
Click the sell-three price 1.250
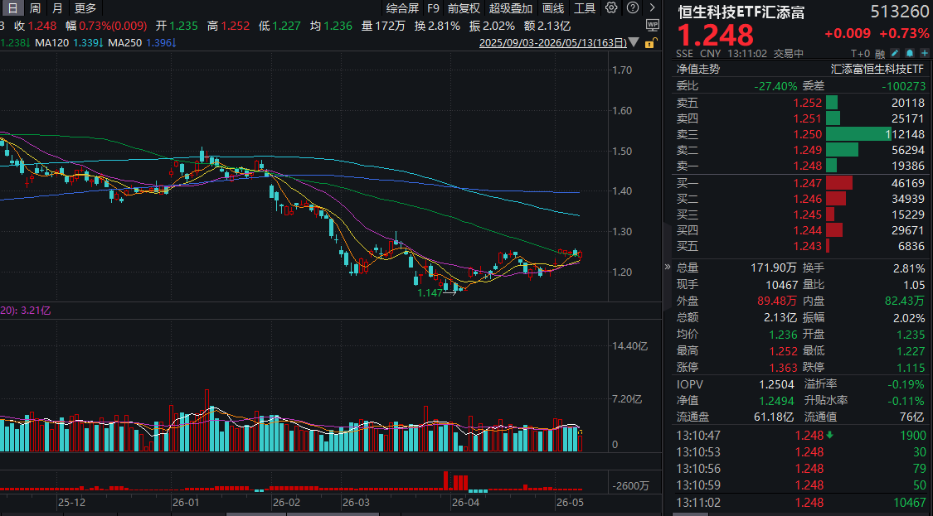coord(808,134)
